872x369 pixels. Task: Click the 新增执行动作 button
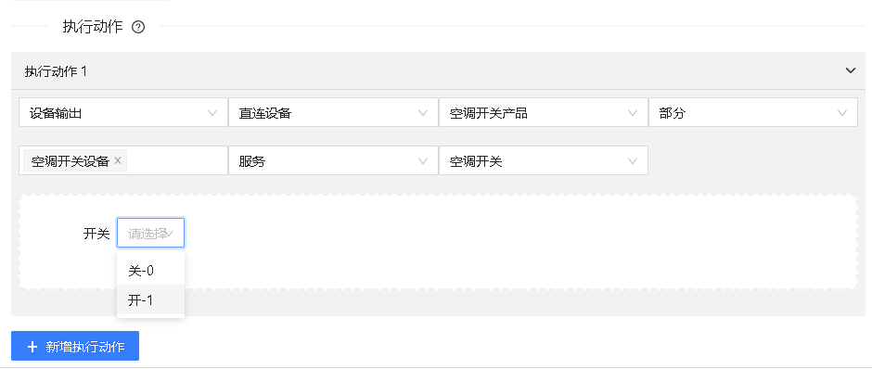pyautogui.click(x=75, y=347)
